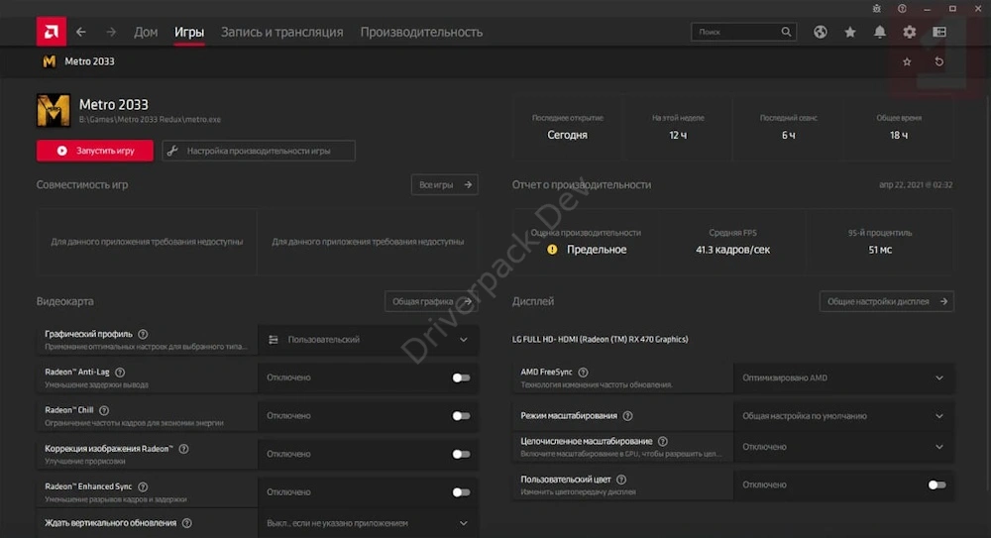
Task: Show help for Radeon Anti-Lag
Action: click(x=120, y=373)
